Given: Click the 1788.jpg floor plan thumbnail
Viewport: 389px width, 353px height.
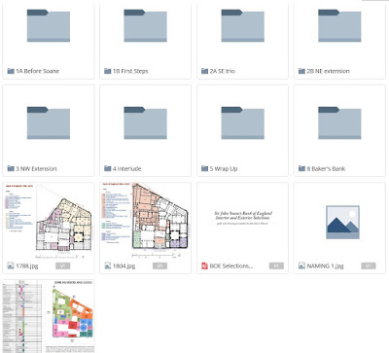Looking at the screenshot, I should tap(49, 222).
